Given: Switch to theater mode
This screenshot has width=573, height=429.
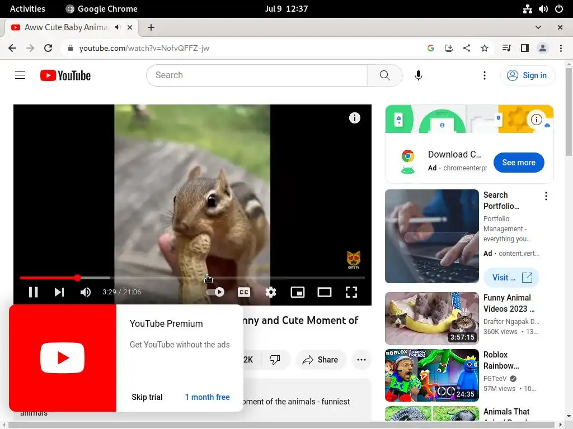Looking at the screenshot, I should click(325, 292).
